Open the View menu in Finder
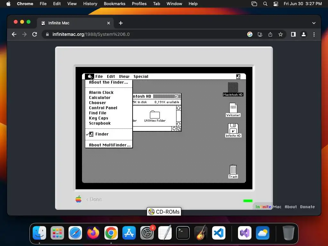 pos(124,77)
